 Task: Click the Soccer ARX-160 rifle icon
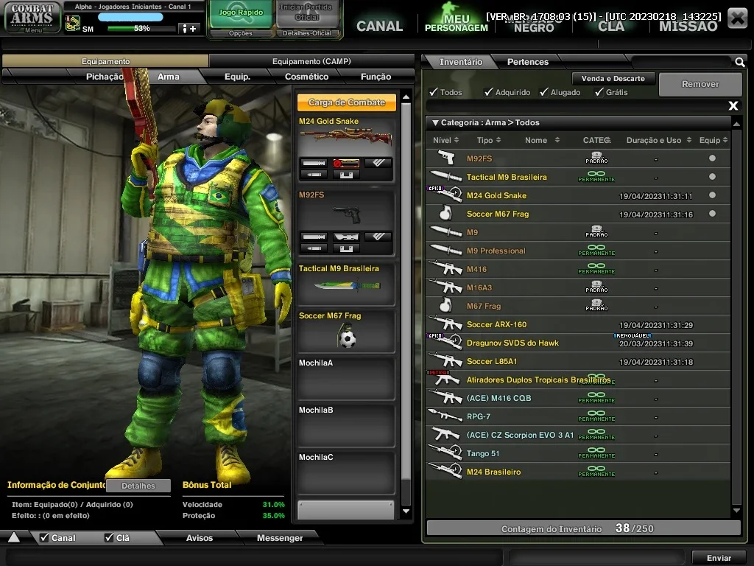tap(446, 324)
